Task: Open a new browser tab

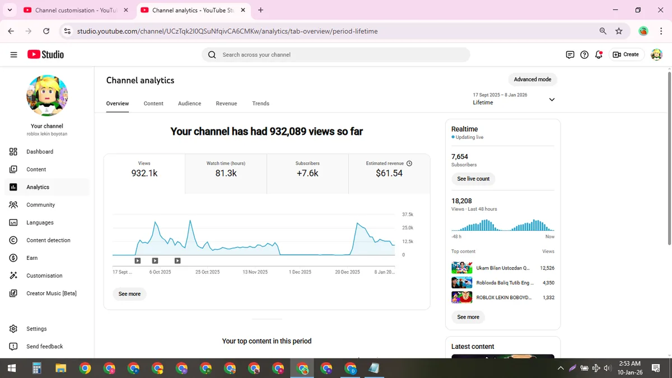Action: [261, 10]
